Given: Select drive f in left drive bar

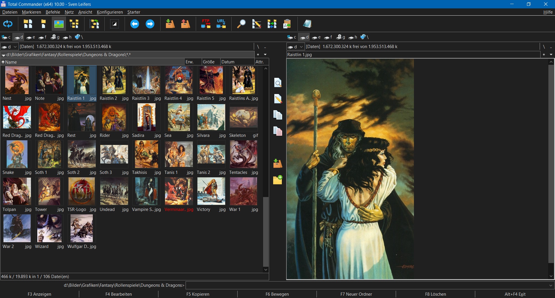Looking at the screenshot, I should click(x=42, y=37).
